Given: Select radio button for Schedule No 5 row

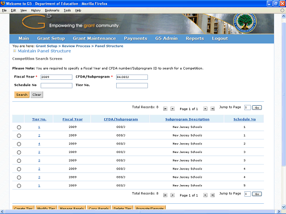Looking at the screenshot, I should [x=19, y=186].
